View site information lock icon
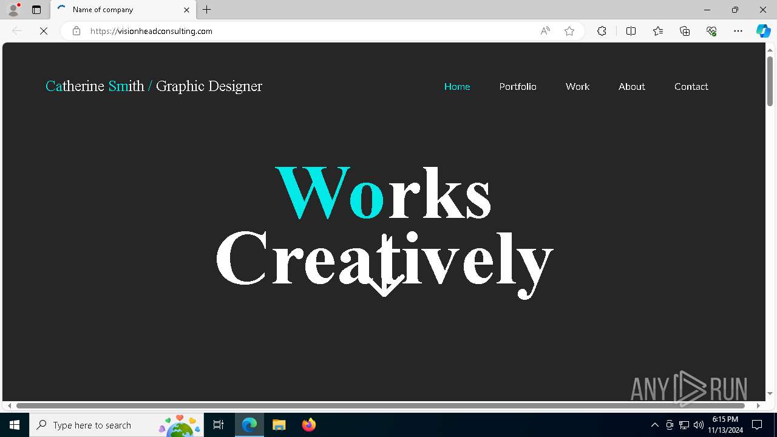777x437 pixels. tap(76, 31)
